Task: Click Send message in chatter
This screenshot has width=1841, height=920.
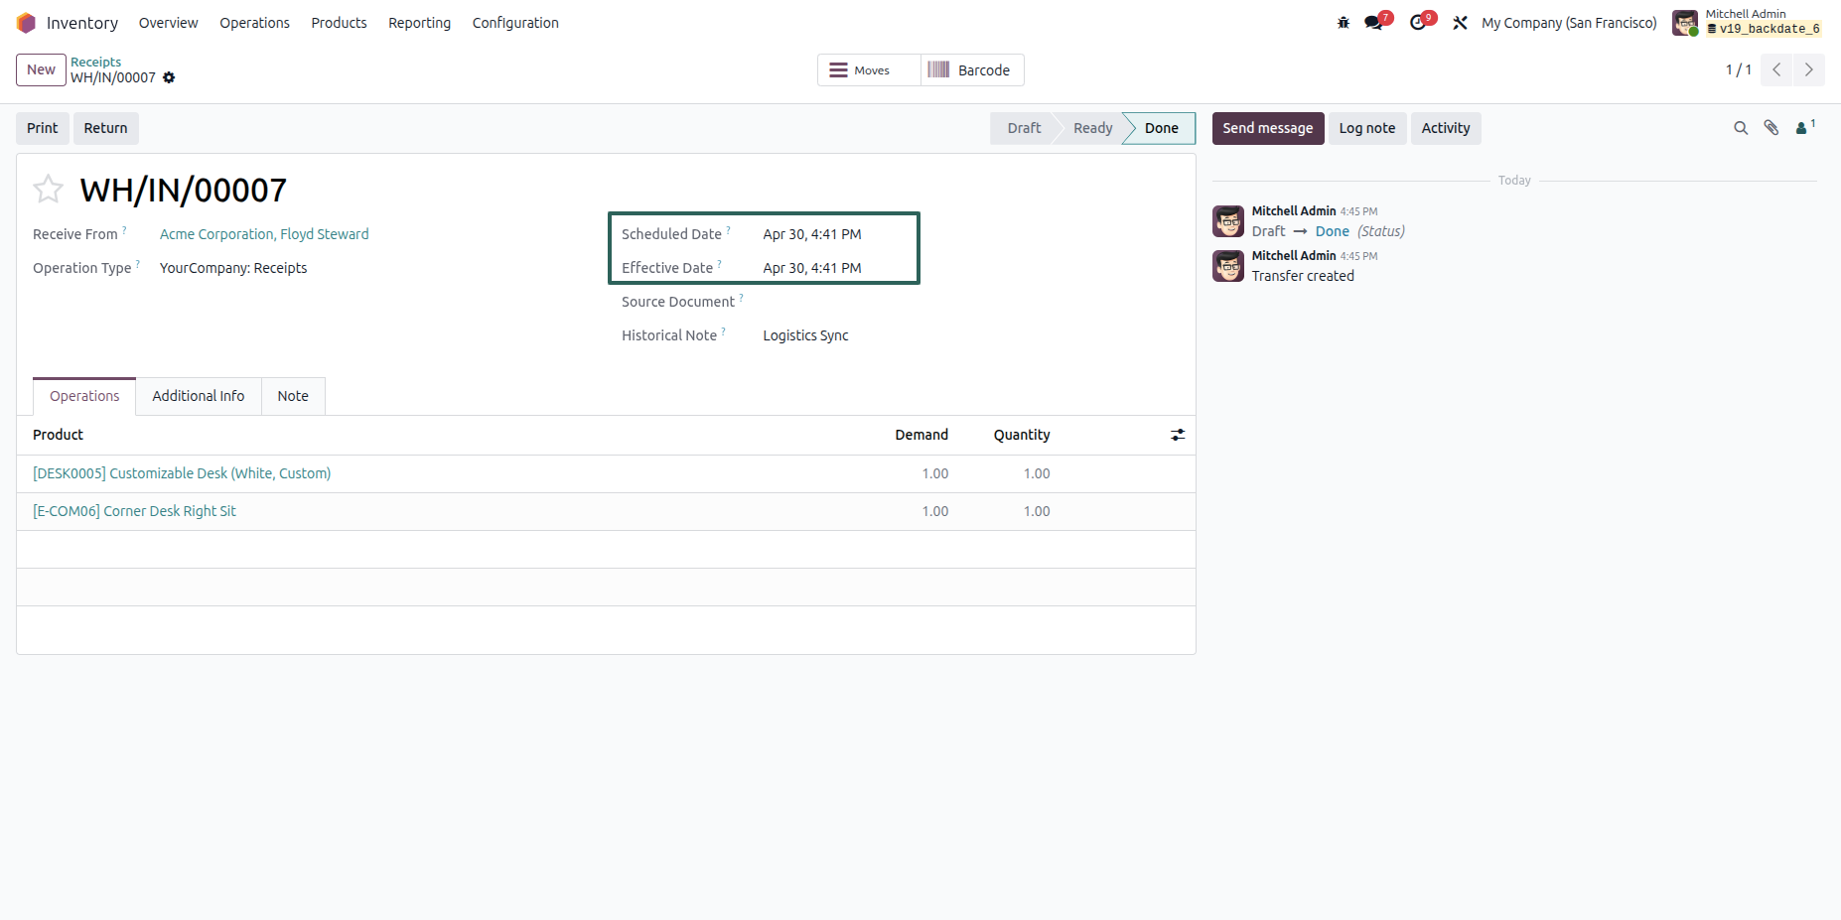Action: [x=1267, y=128]
